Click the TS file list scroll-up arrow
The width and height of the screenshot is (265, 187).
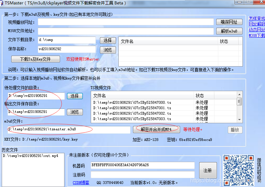pos(239,95)
